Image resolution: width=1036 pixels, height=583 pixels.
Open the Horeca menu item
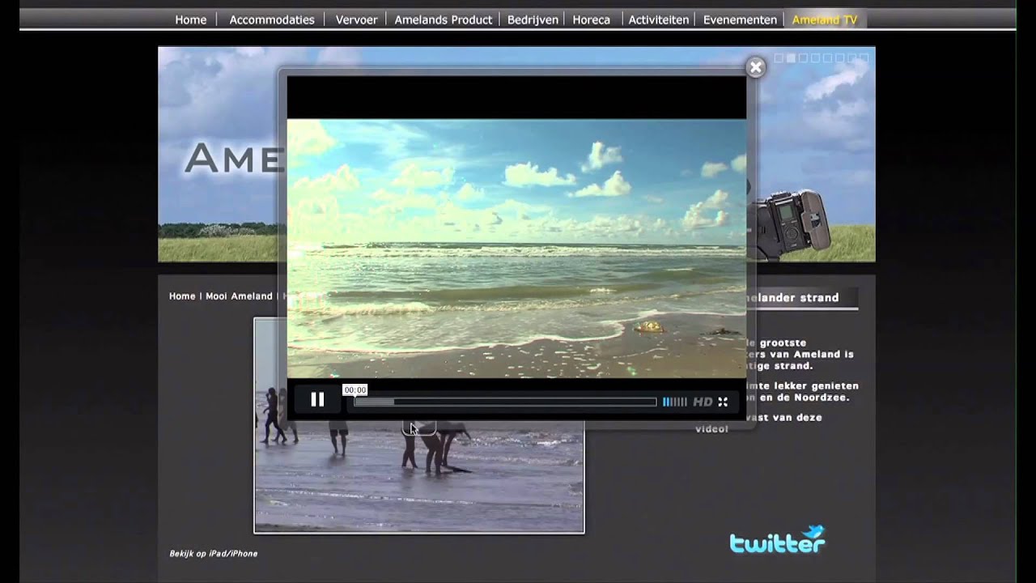(592, 19)
